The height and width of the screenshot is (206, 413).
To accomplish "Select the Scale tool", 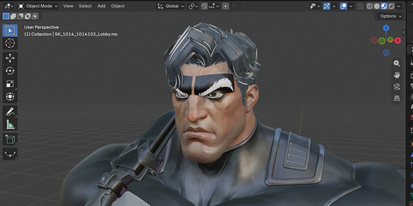I will click(x=10, y=84).
